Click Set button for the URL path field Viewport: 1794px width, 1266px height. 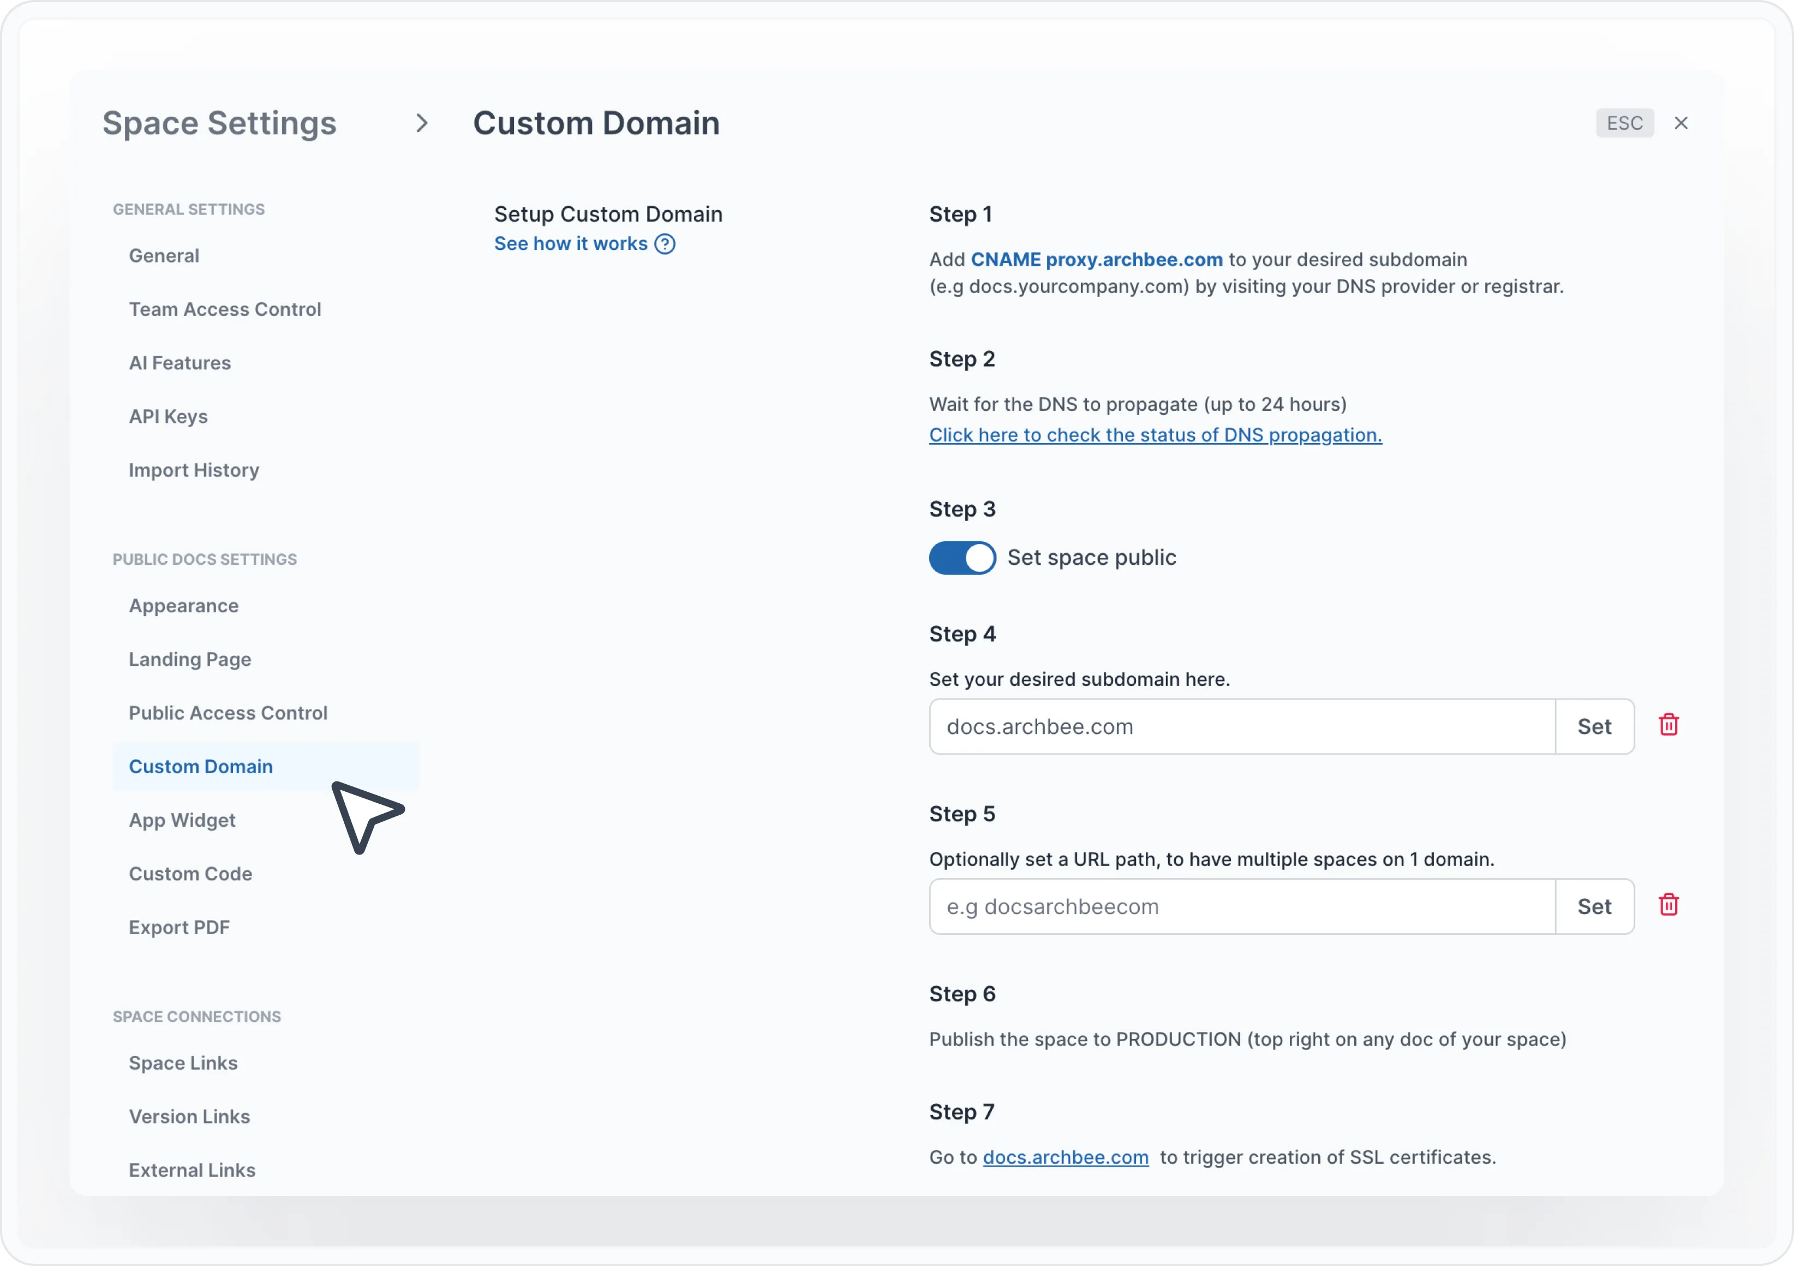[x=1594, y=906]
